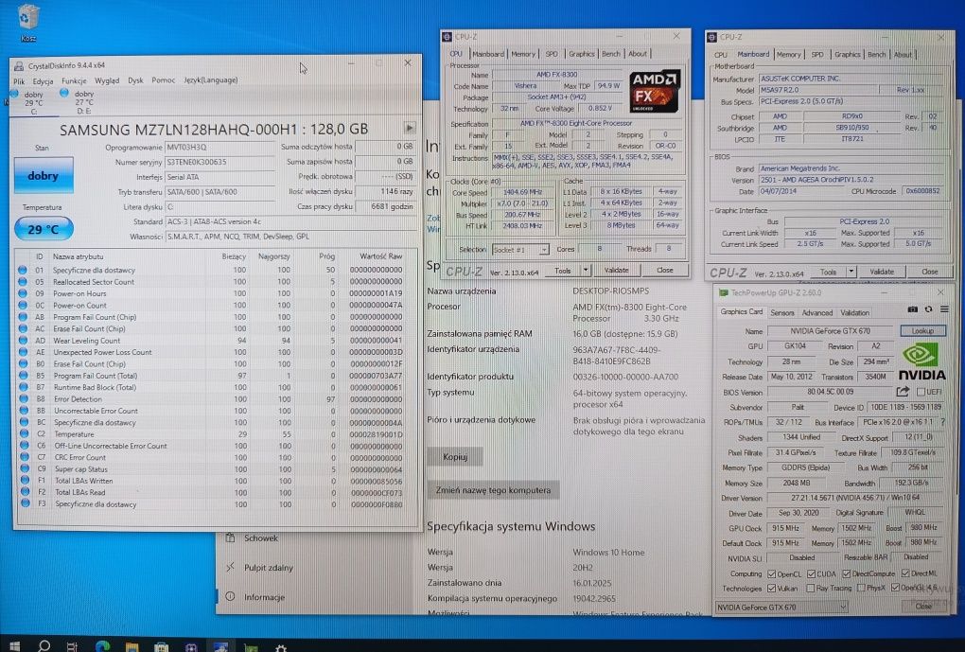Click the blue 'dobry' health status box
The image size is (965, 652).
click(x=44, y=175)
